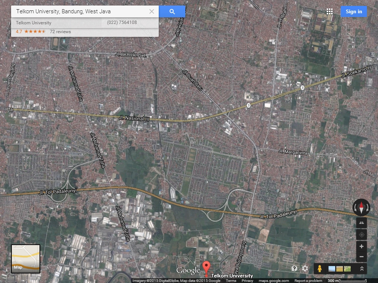
Task: Open the Telkom University place card title
Action: [x=34, y=23]
